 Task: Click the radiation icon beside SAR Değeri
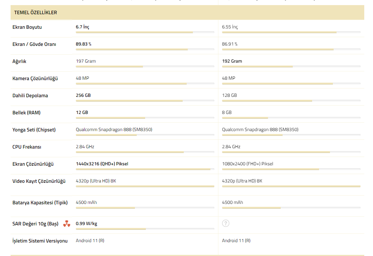click(x=67, y=224)
